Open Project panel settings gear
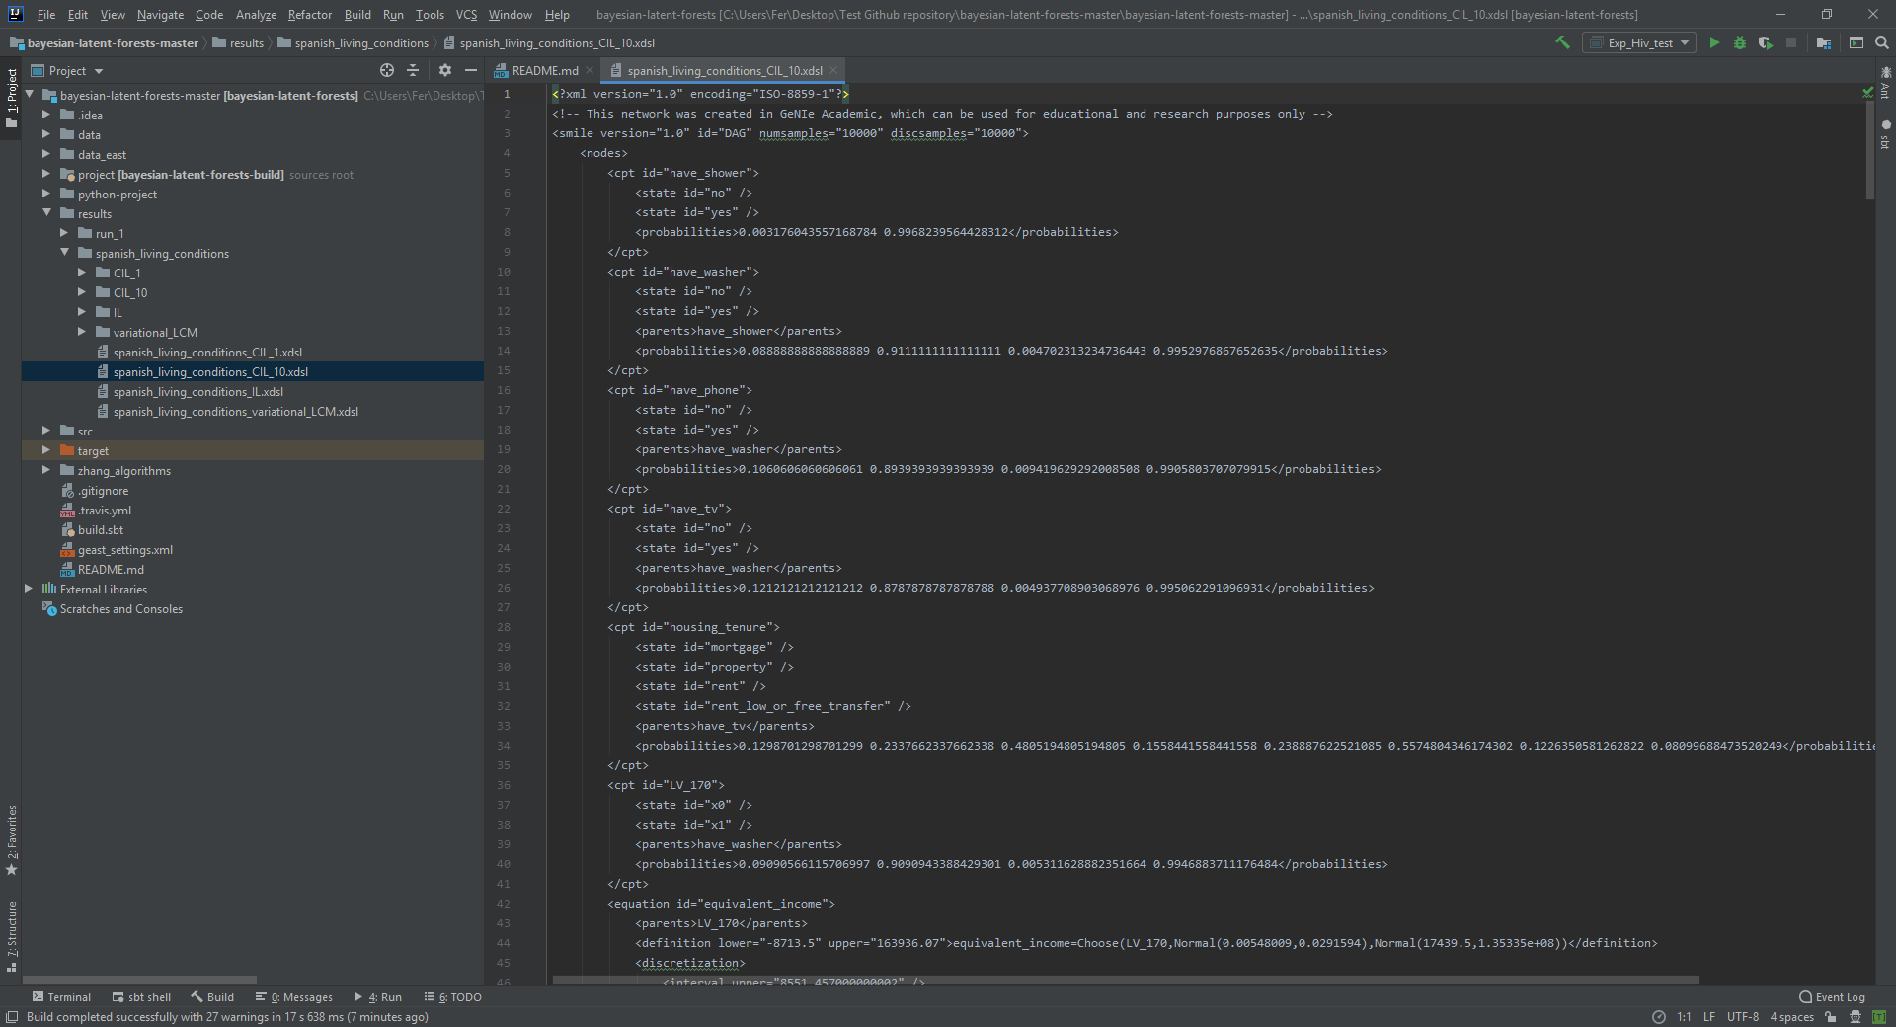This screenshot has width=1896, height=1027. pos(445,70)
